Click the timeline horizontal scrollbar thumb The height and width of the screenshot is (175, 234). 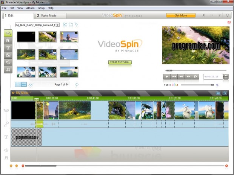point(41,166)
